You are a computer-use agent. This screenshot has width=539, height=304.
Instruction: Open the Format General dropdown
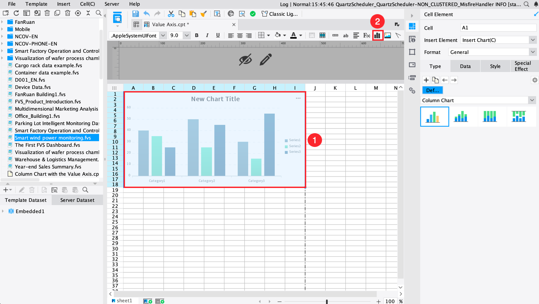click(533, 52)
